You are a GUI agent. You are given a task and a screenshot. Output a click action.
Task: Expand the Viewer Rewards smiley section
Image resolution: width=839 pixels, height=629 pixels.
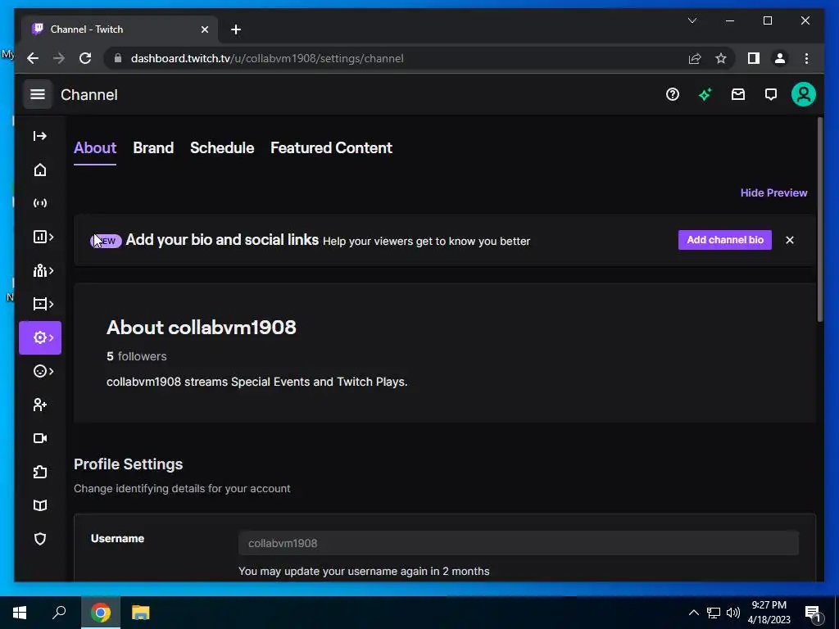pos(43,371)
